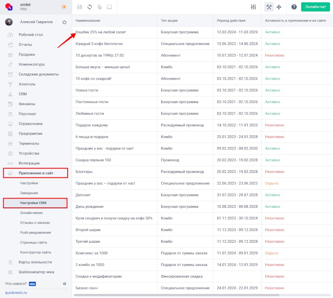Viewport: 333px width, 298px height.
Task: Open Отзывы о заказах submenu item
Action: (x=35, y=222)
